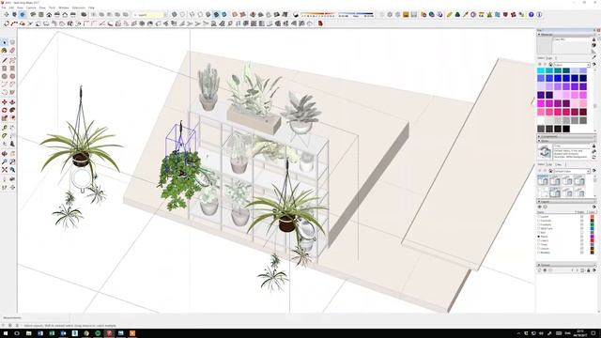Select the Circle tool
Image resolution: width=601 pixels, height=338 pixels.
coord(4,77)
